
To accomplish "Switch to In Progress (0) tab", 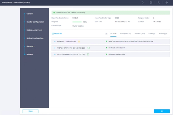I will (125, 34).
